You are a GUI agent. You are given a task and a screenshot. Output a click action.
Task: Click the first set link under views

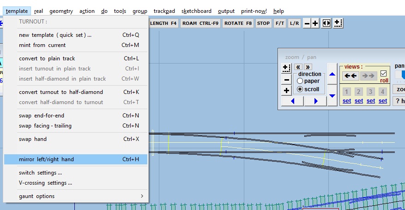pos(347,101)
